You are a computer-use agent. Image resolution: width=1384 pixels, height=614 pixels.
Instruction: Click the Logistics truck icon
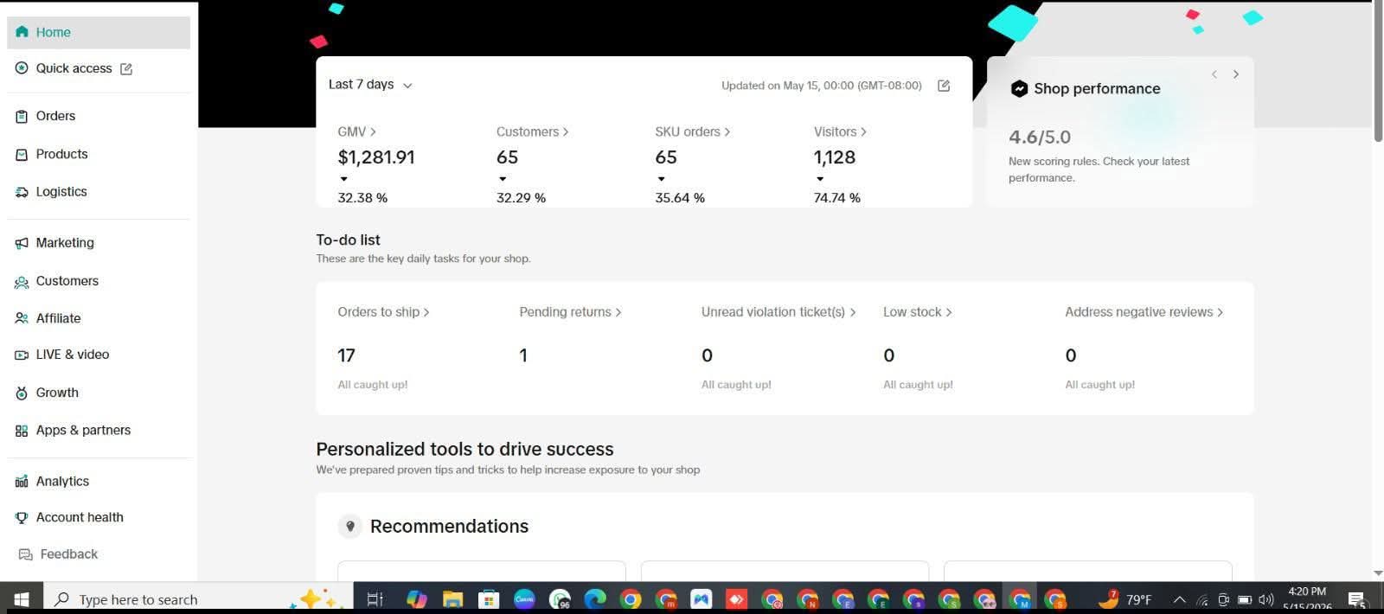(x=22, y=192)
